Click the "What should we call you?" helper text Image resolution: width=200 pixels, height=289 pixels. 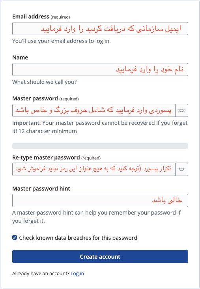45,82
